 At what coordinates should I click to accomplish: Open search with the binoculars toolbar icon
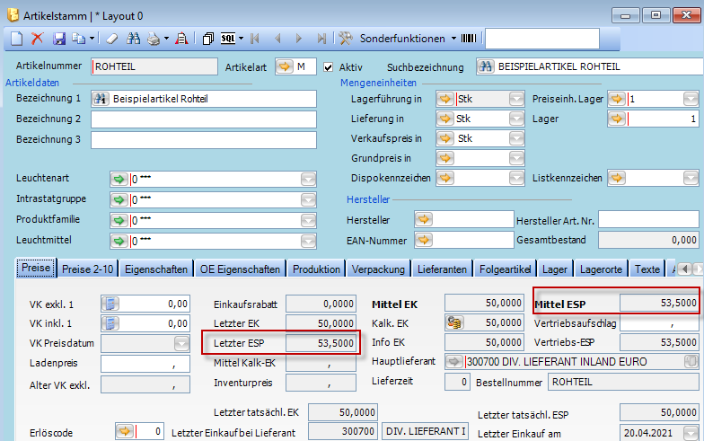(x=134, y=39)
